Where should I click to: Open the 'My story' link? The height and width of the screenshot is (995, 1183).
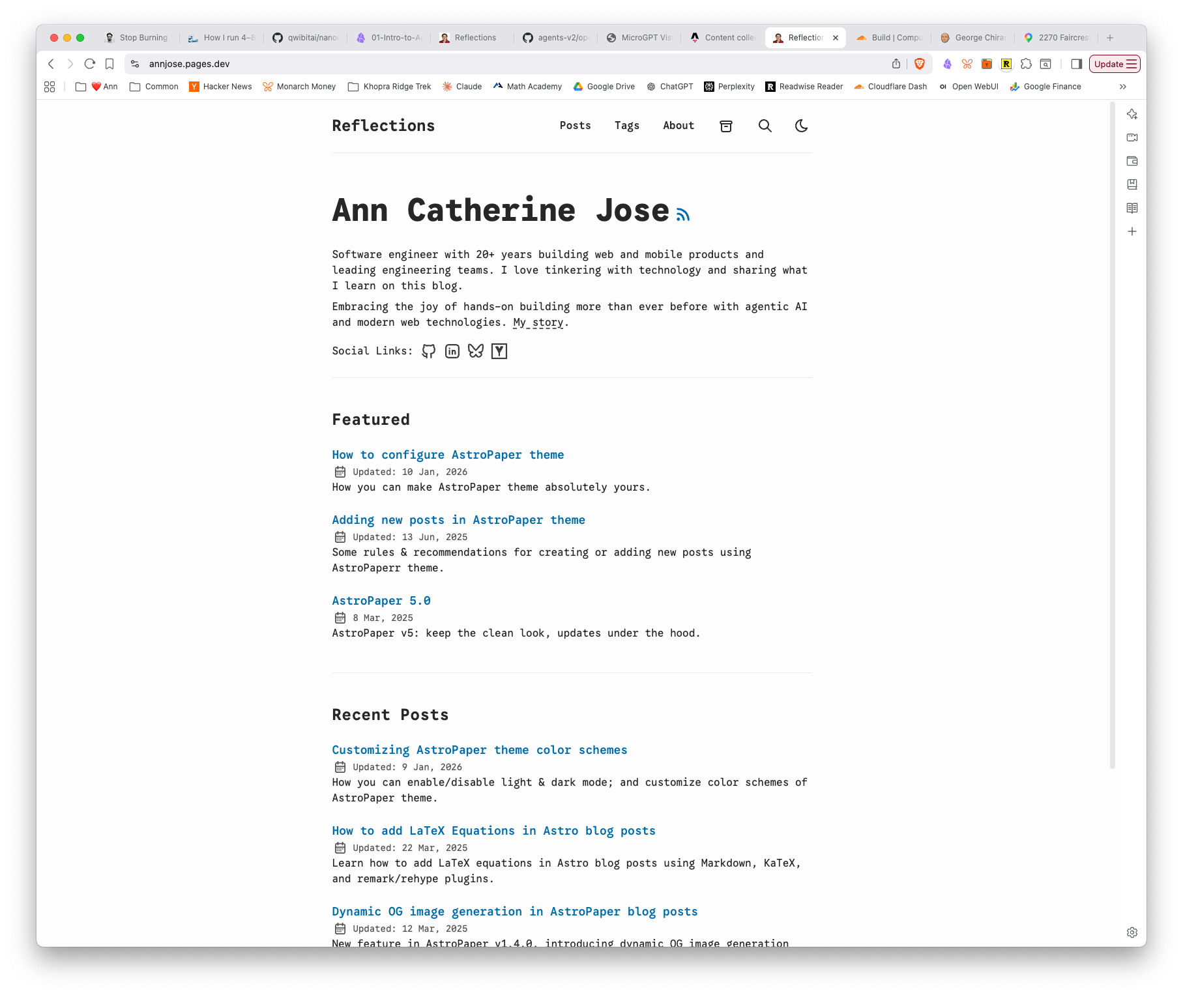536,322
